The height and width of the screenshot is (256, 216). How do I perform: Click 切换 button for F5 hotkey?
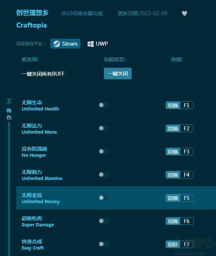click(173, 198)
